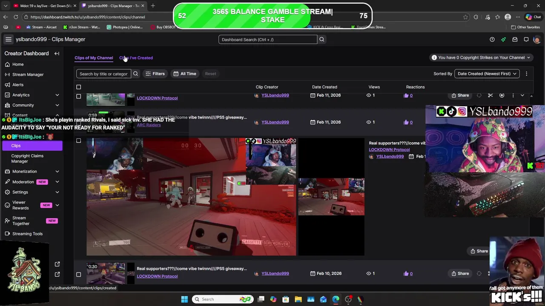
Task: Open the whispers chat bubble icon
Action: pos(526,40)
